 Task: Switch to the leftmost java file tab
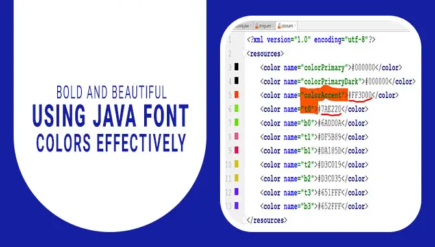(242, 26)
